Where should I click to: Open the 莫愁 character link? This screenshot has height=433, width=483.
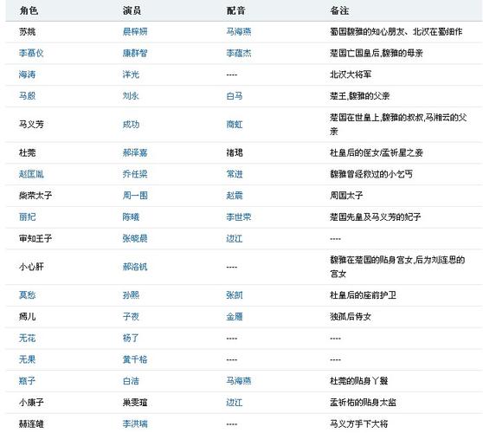27,295
